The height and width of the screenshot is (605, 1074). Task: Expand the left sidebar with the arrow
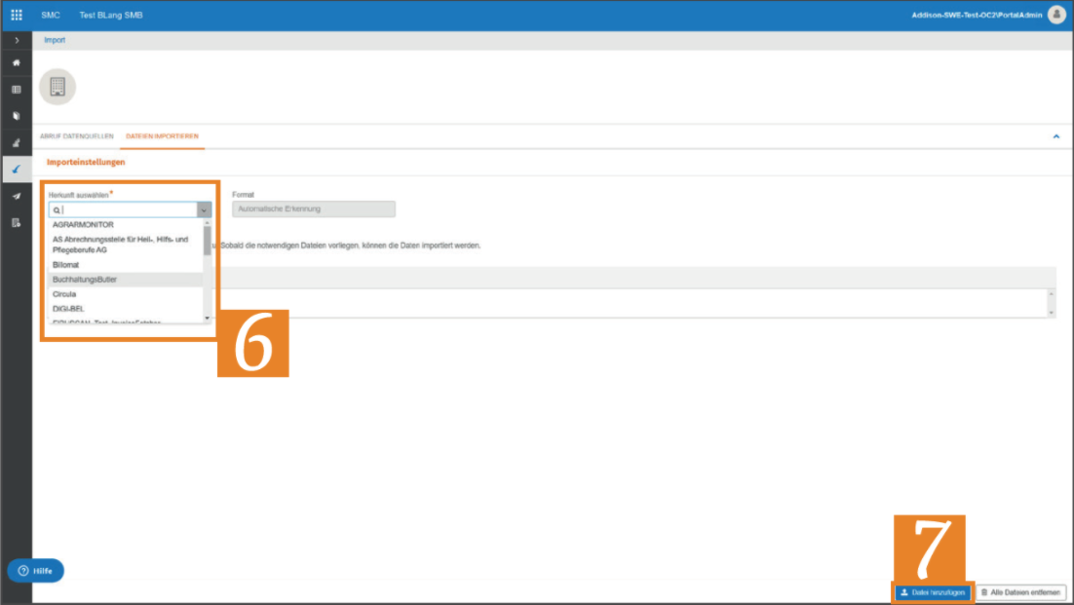pyautogui.click(x=17, y=40)
